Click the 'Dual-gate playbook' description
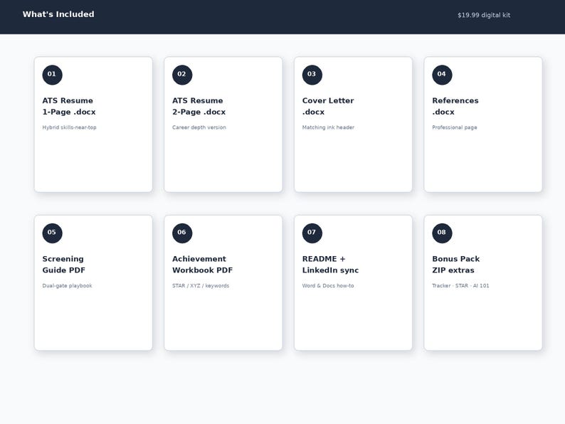 coord(67,286)
